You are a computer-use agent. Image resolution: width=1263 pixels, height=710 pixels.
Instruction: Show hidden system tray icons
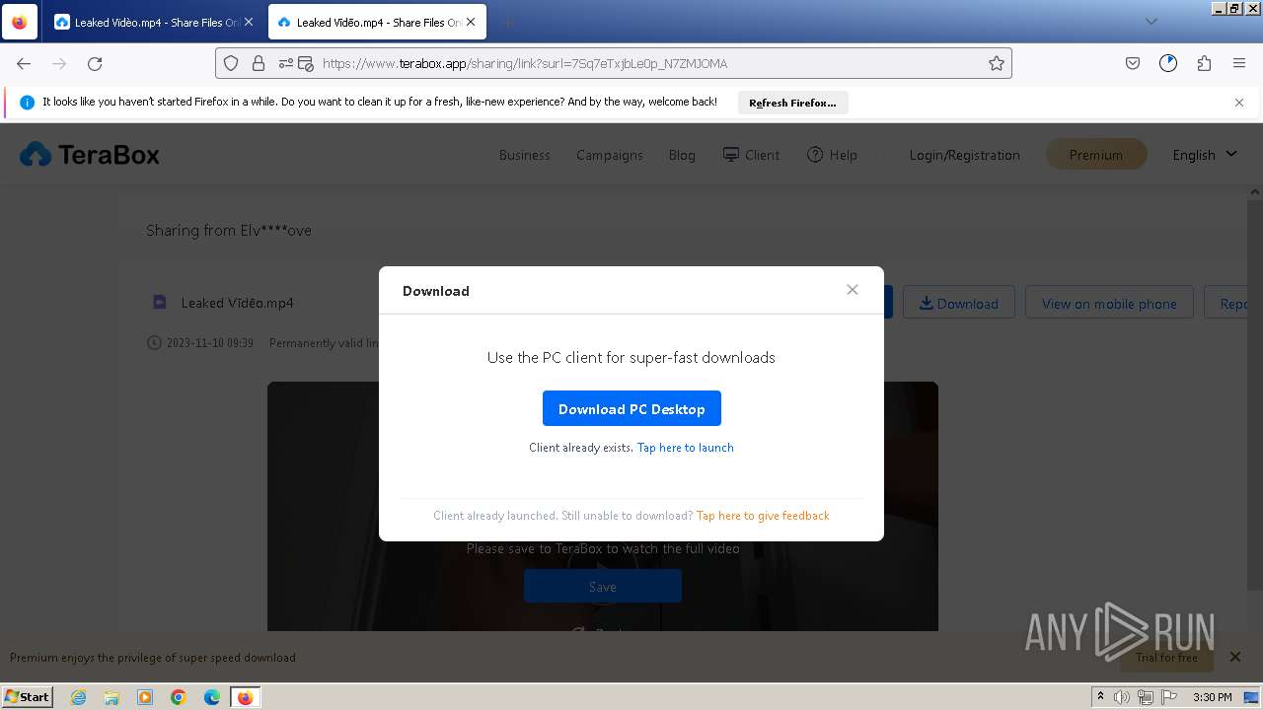point(1101,697)
